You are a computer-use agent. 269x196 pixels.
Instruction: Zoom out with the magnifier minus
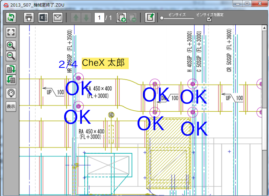[x=11, y=56]
